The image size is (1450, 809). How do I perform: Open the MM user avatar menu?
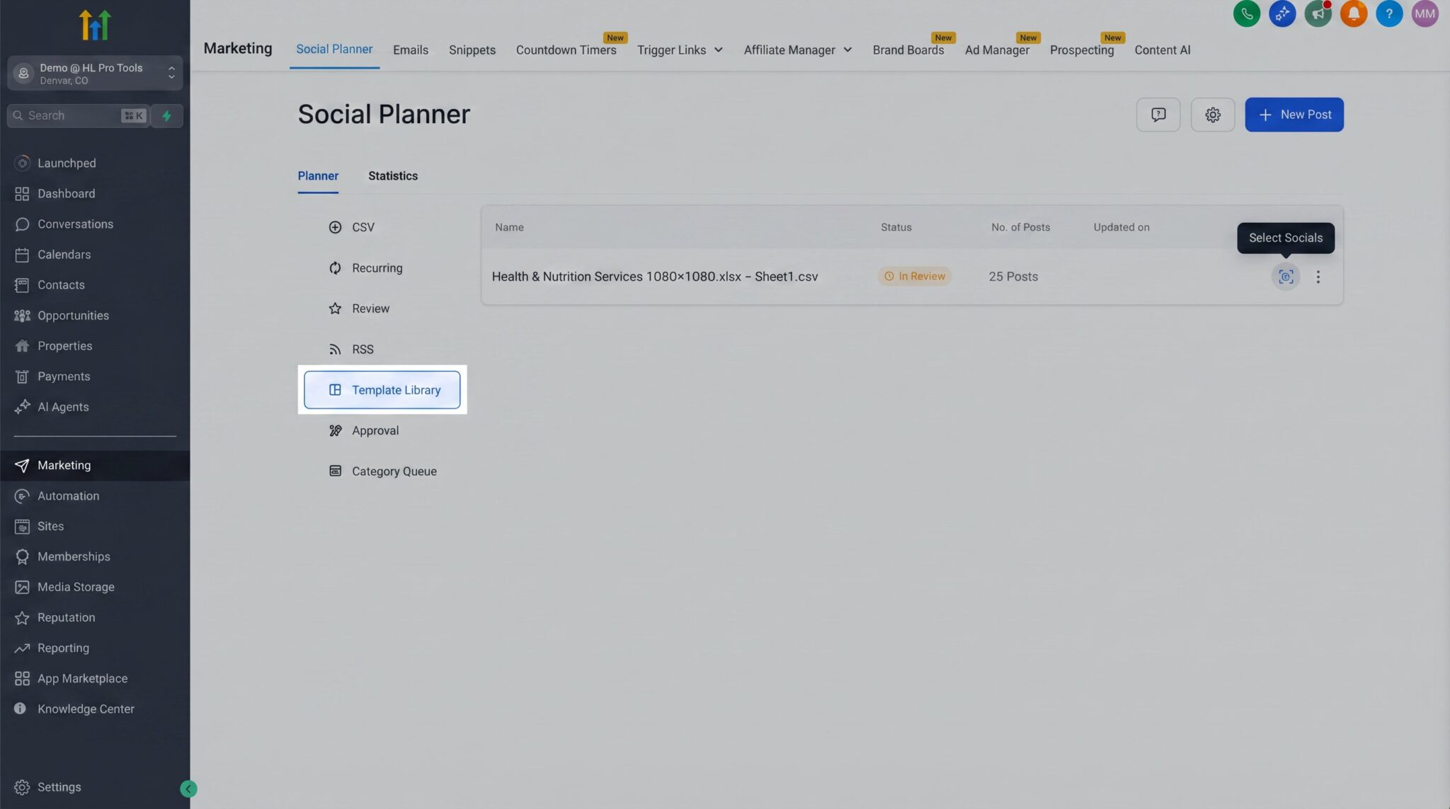[x=1425, y=13]
